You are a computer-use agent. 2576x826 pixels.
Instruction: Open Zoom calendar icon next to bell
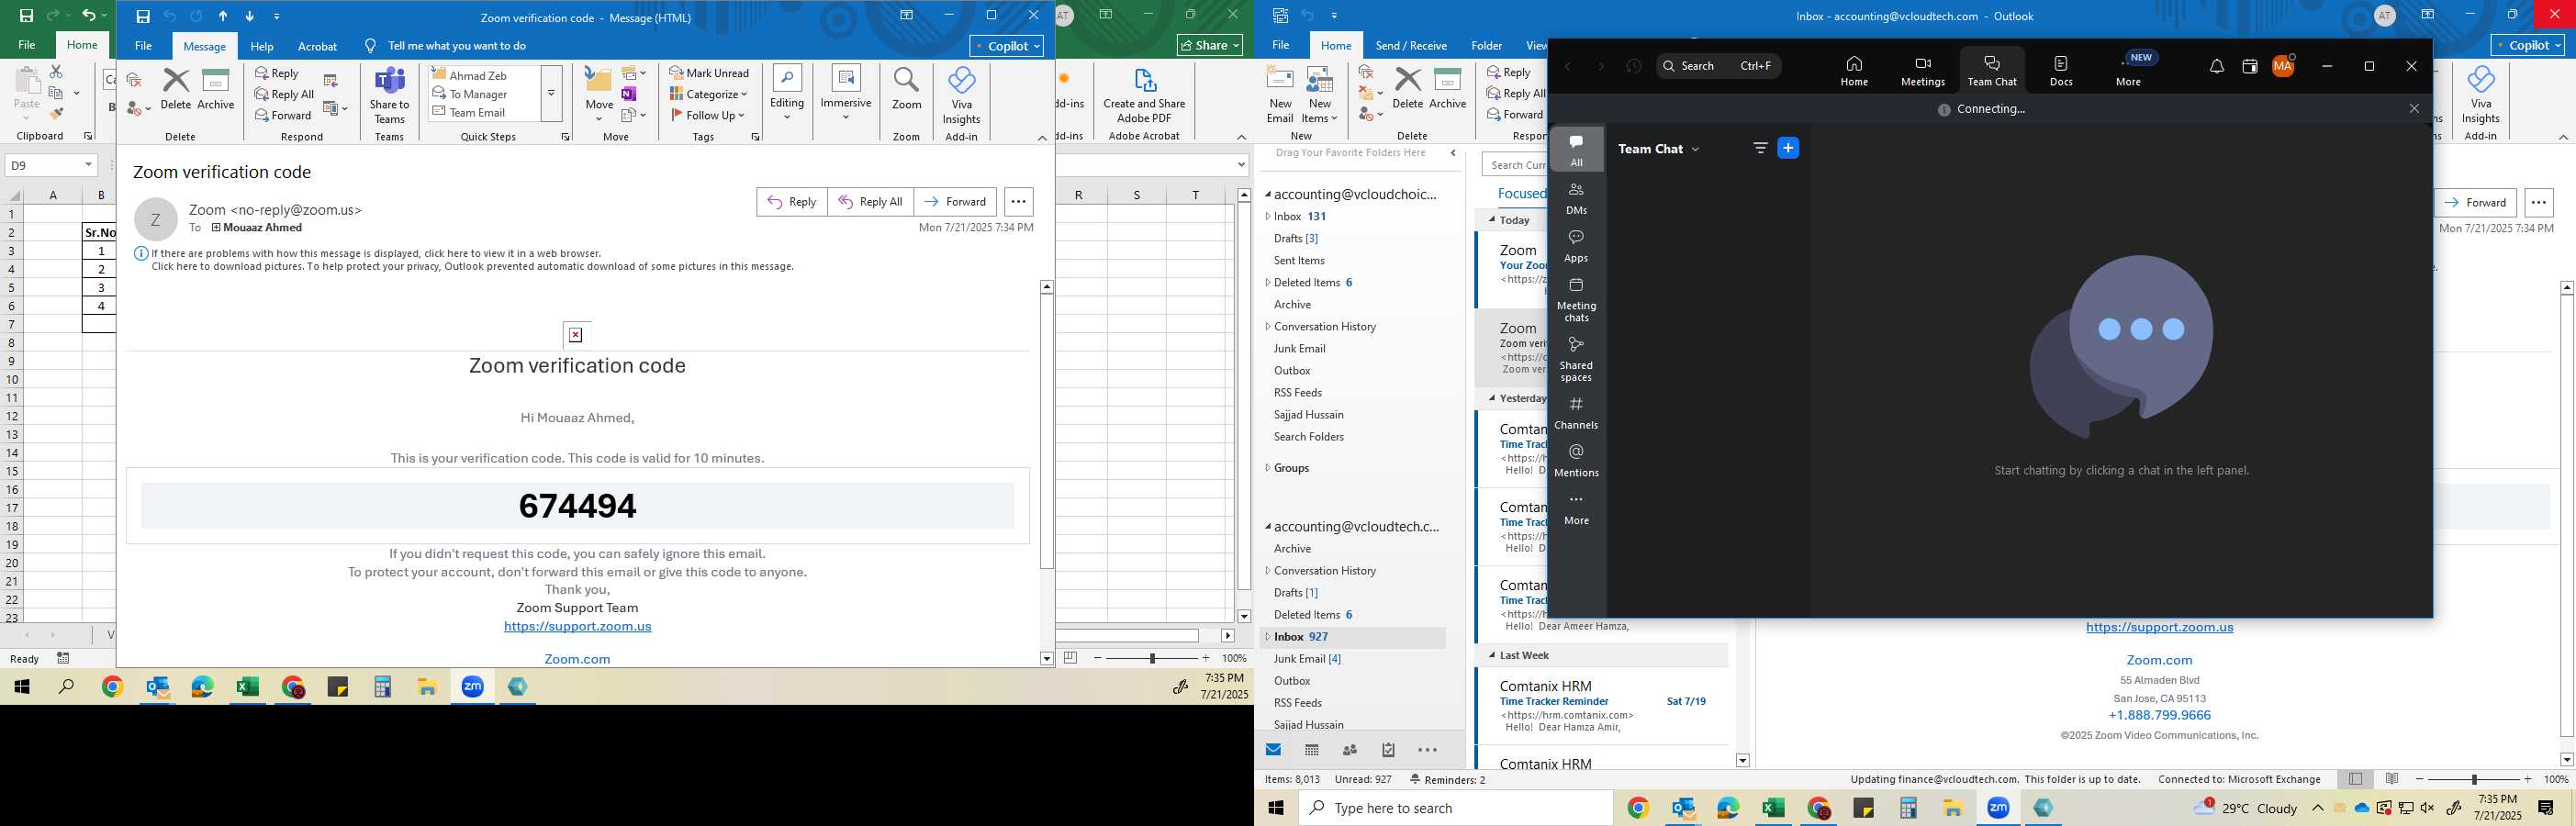point(2249,66)
